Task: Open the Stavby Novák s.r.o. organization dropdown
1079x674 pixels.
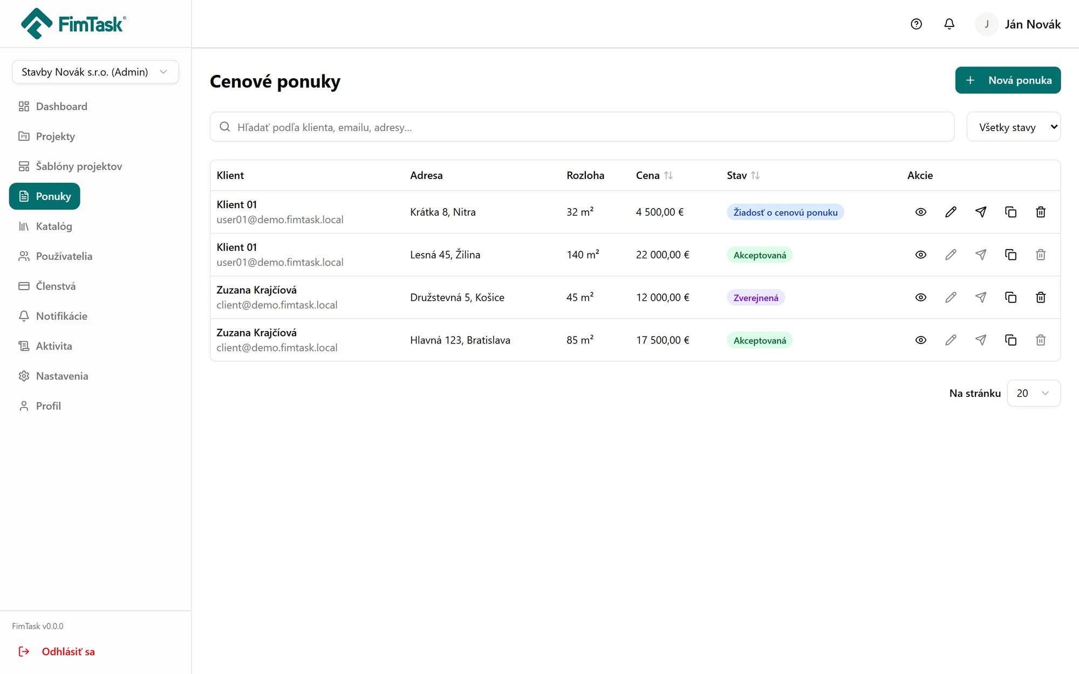Action: coord(95,72)
